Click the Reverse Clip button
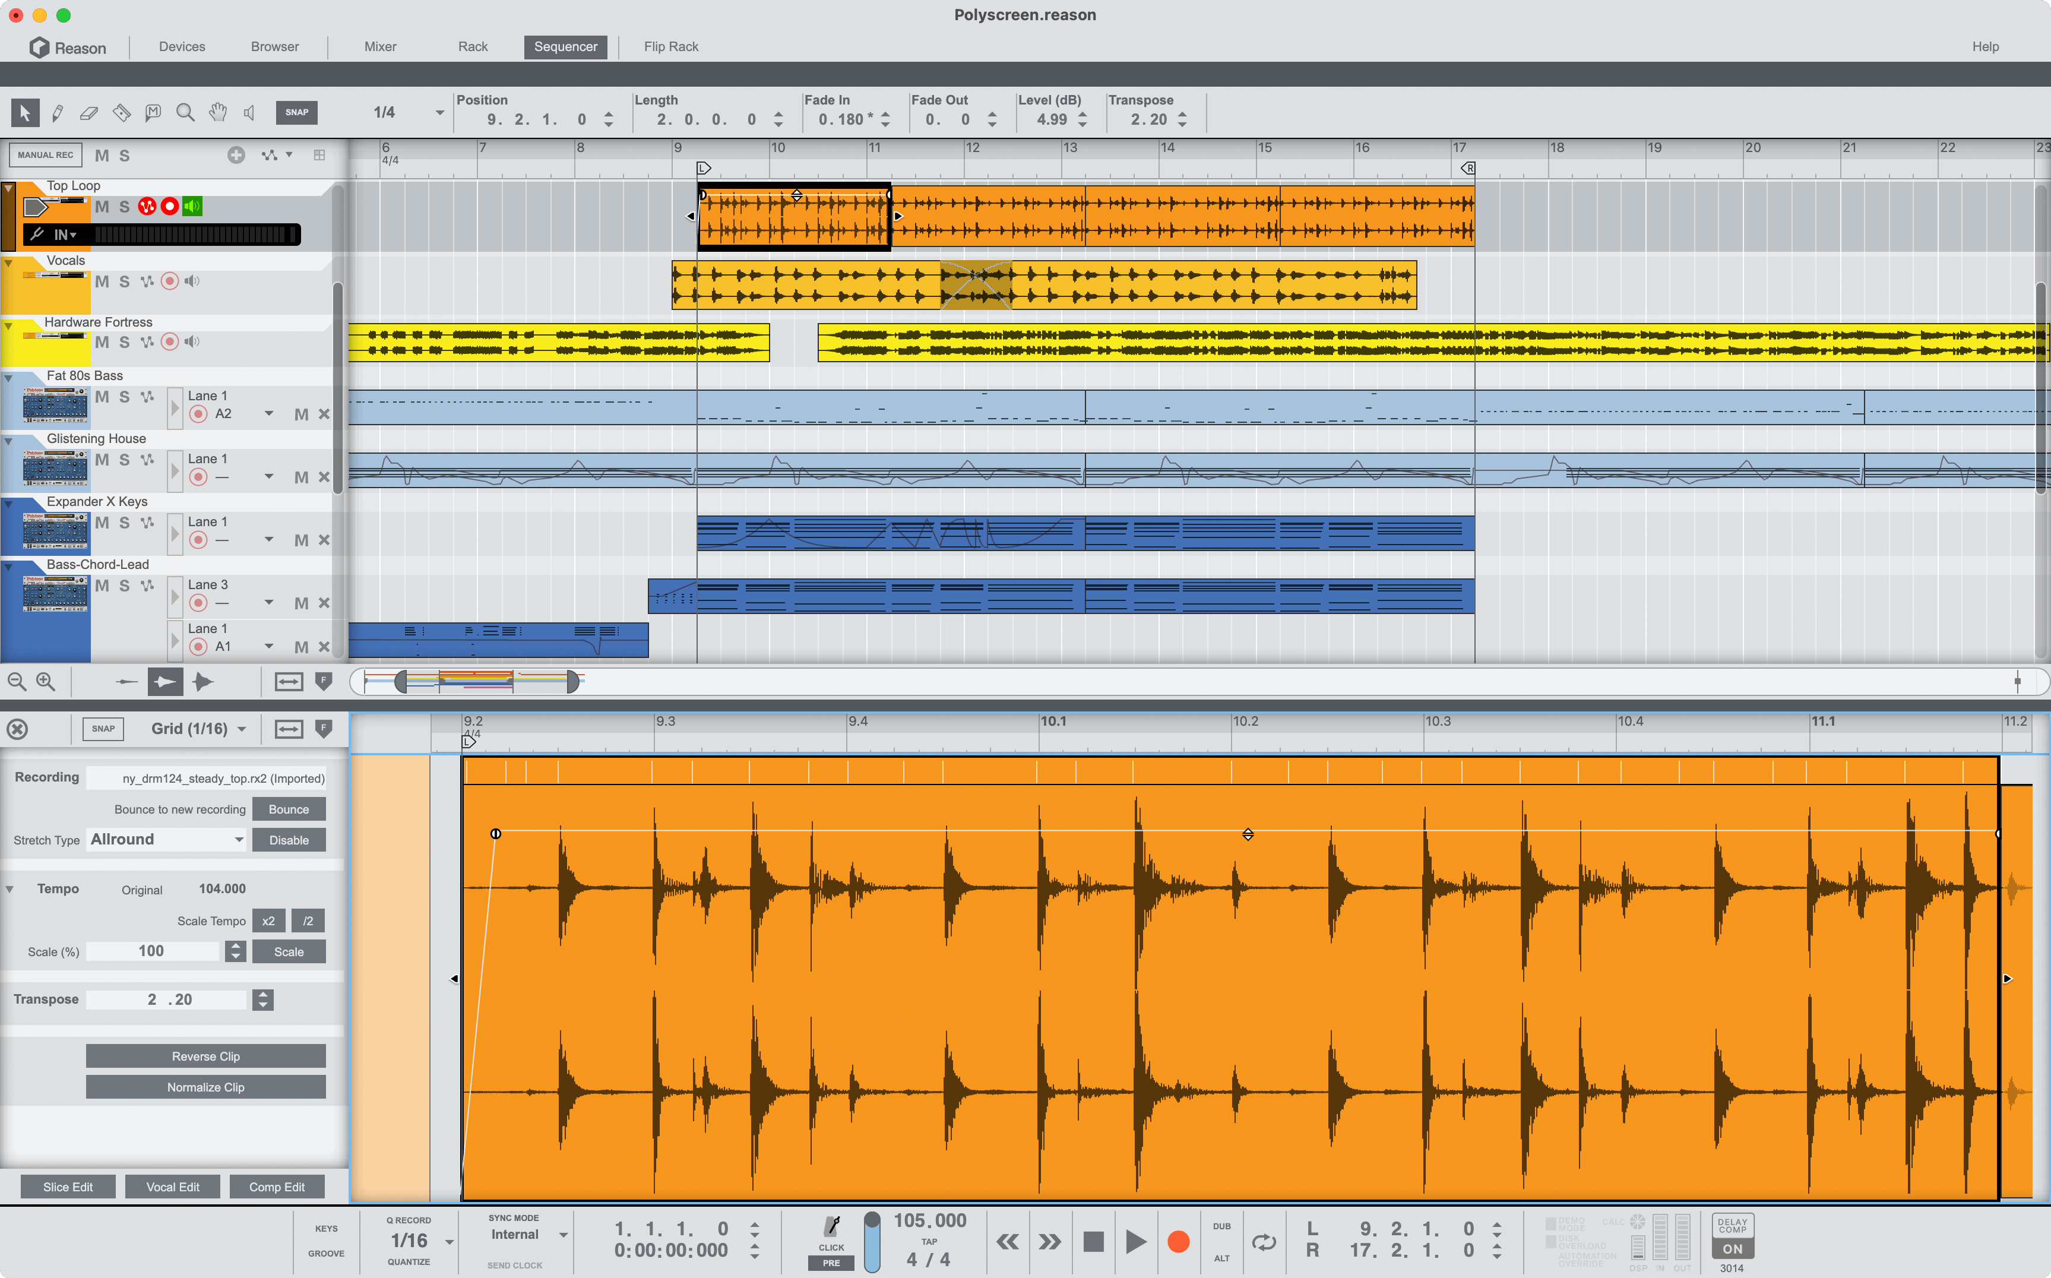Screen dimensions: 2051x1278 [x=205, y=1056]
